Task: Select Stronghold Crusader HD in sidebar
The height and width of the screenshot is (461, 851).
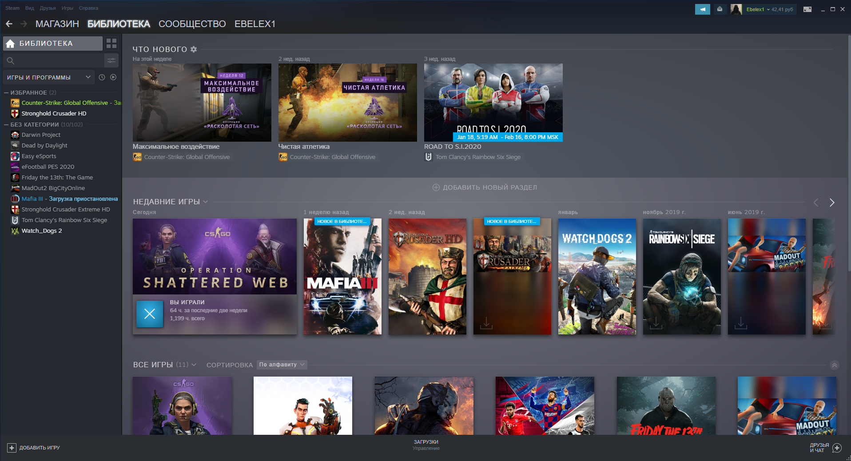Action: [54, 113]
